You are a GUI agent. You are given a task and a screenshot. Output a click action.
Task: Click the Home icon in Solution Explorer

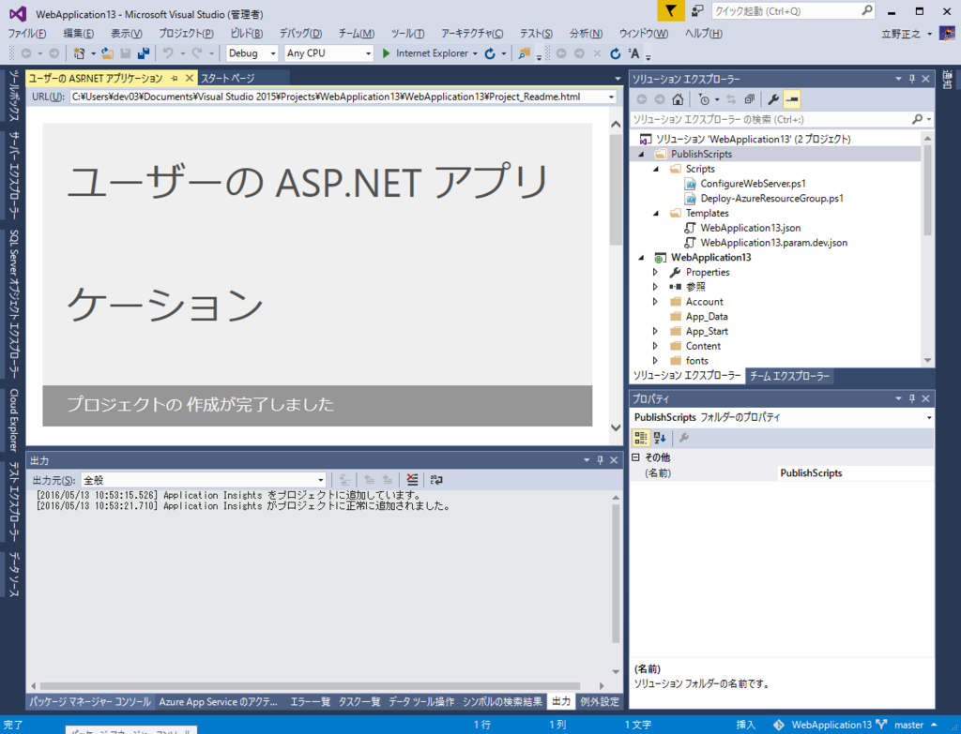[678, 99]
